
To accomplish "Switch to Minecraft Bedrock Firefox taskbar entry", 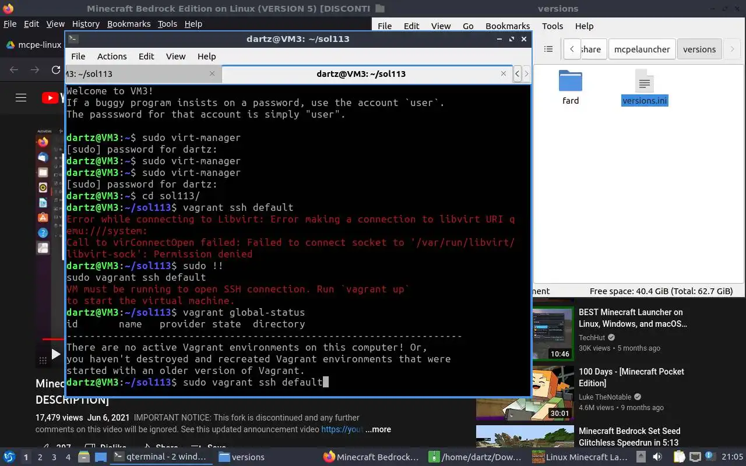I will coord(371,457).
